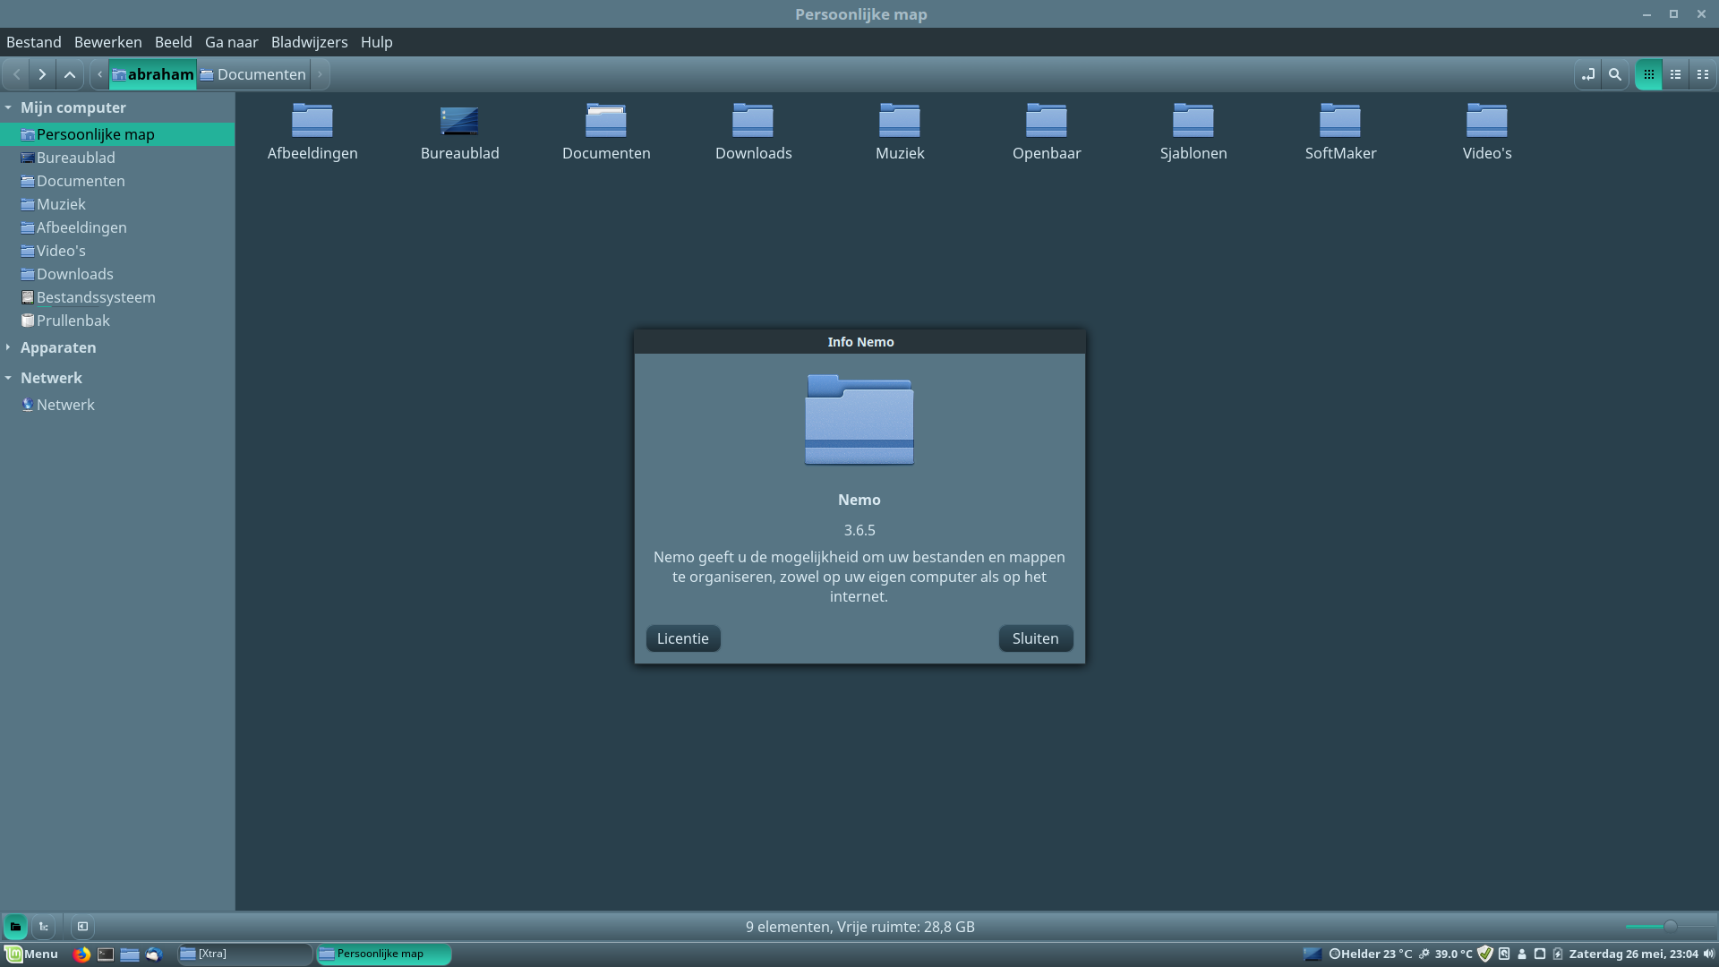Open the battery power applet

click(1558, 954)
